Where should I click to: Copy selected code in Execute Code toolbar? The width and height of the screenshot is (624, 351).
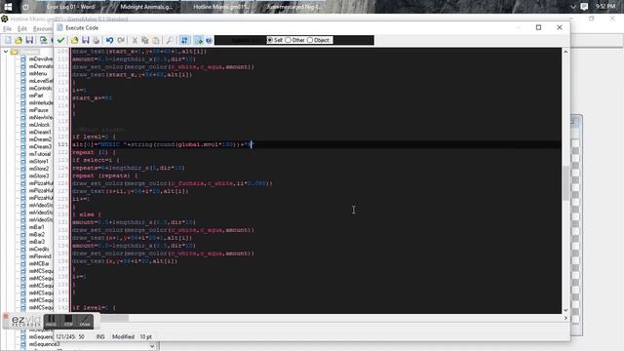[145, 40]
